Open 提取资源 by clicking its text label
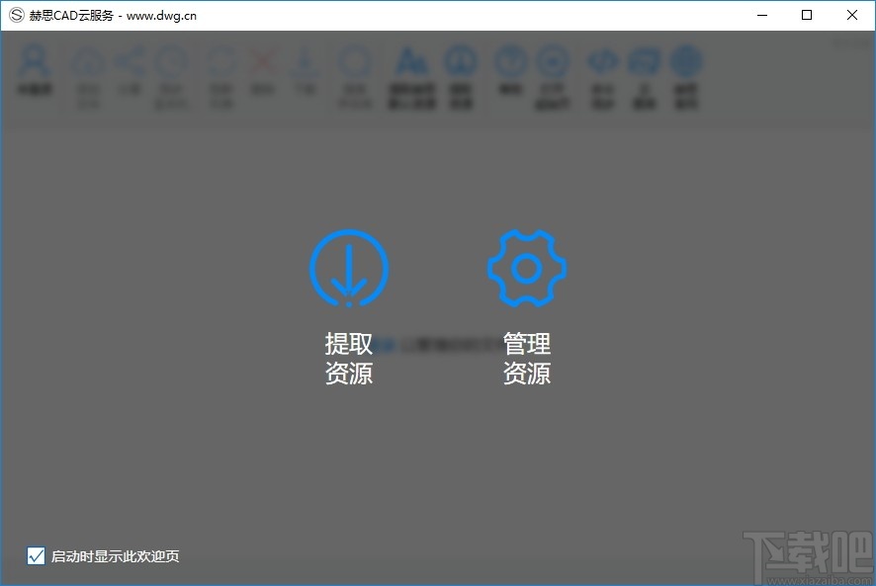 pos(350,359)
